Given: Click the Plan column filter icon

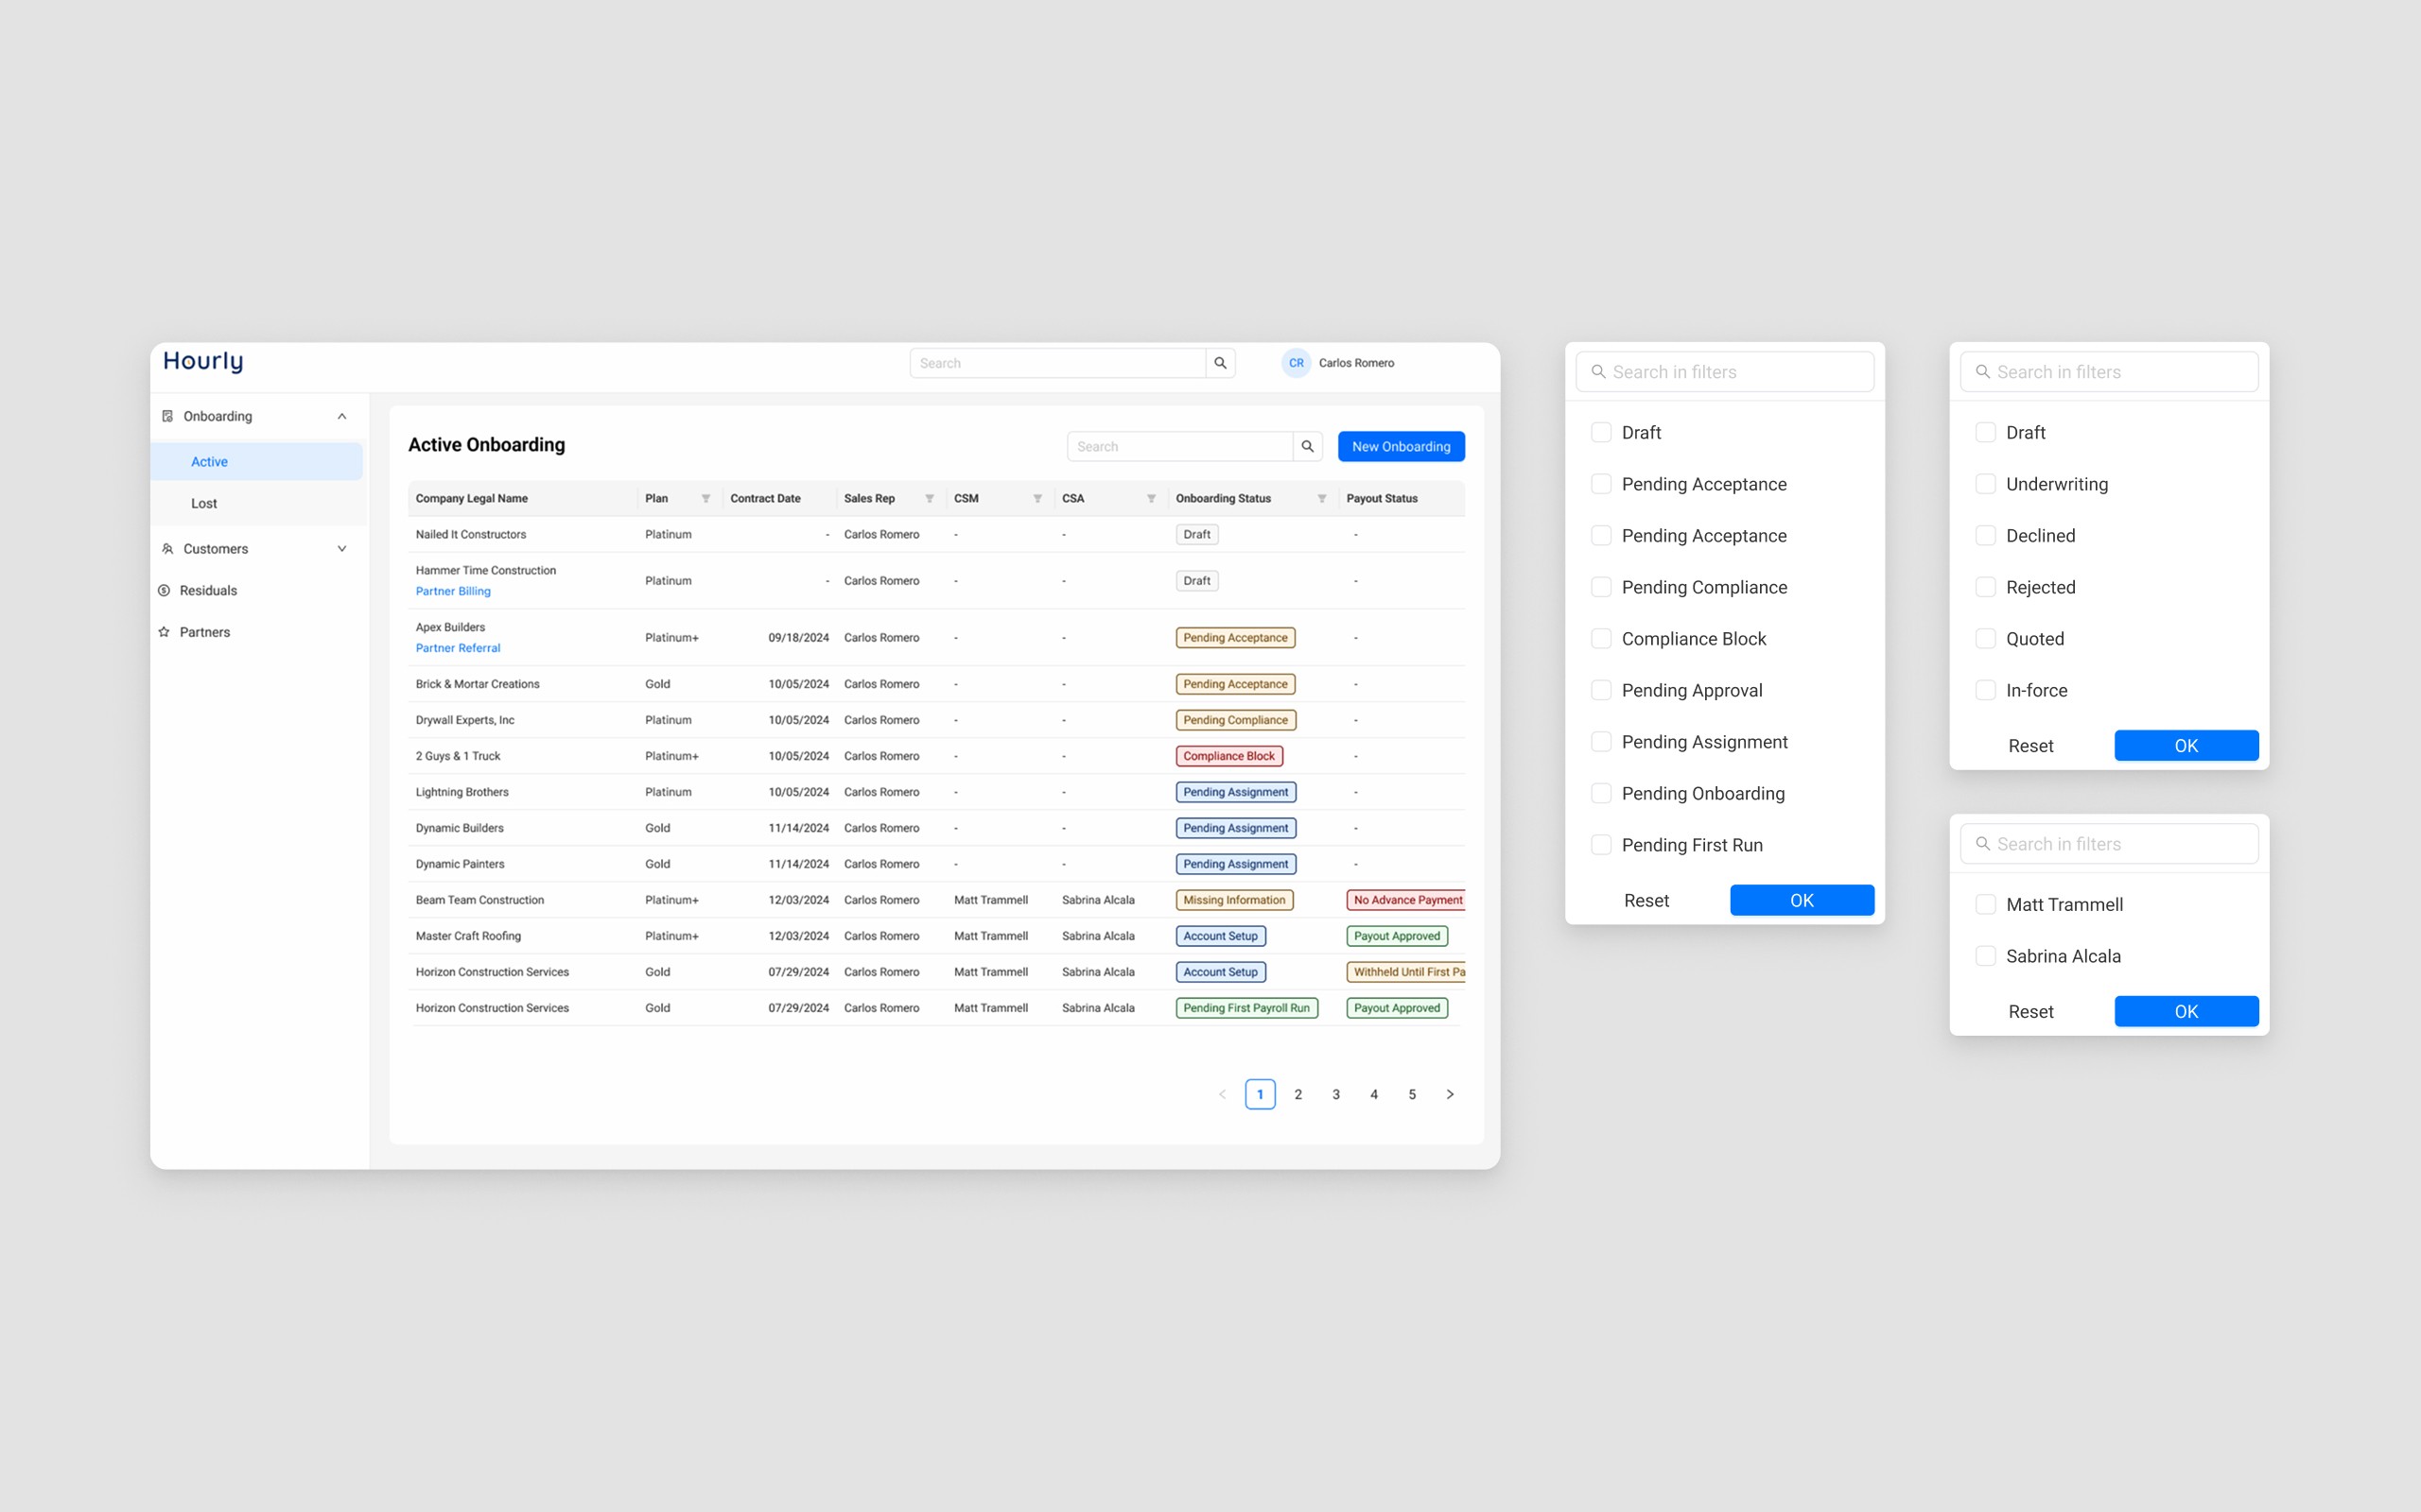Looking at the screenshot, I should [705, 498].
